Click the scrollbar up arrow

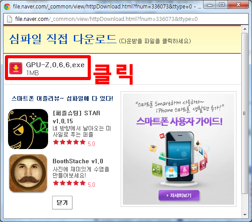pyautogui.click(x=245, y=29)
